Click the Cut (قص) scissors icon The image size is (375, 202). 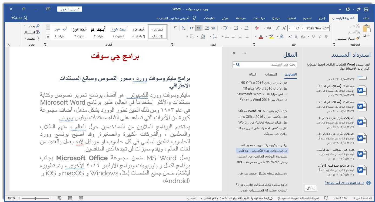coord(358,26)
